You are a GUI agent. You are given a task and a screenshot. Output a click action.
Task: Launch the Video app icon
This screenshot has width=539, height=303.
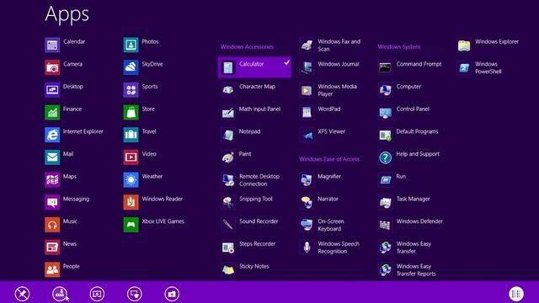point(131,157)
